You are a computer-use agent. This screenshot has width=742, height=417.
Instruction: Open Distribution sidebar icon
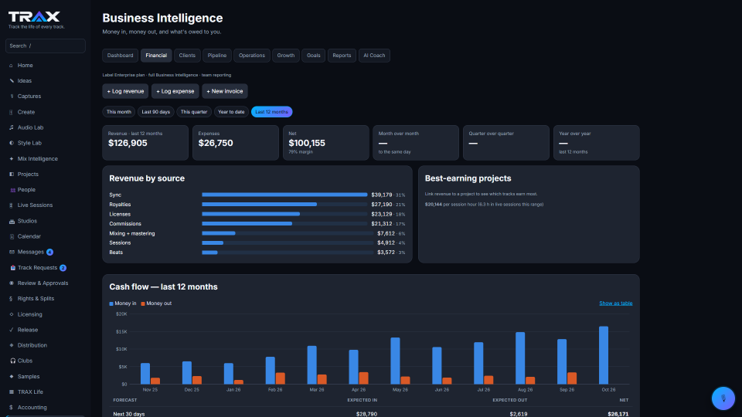coord(12,346)
